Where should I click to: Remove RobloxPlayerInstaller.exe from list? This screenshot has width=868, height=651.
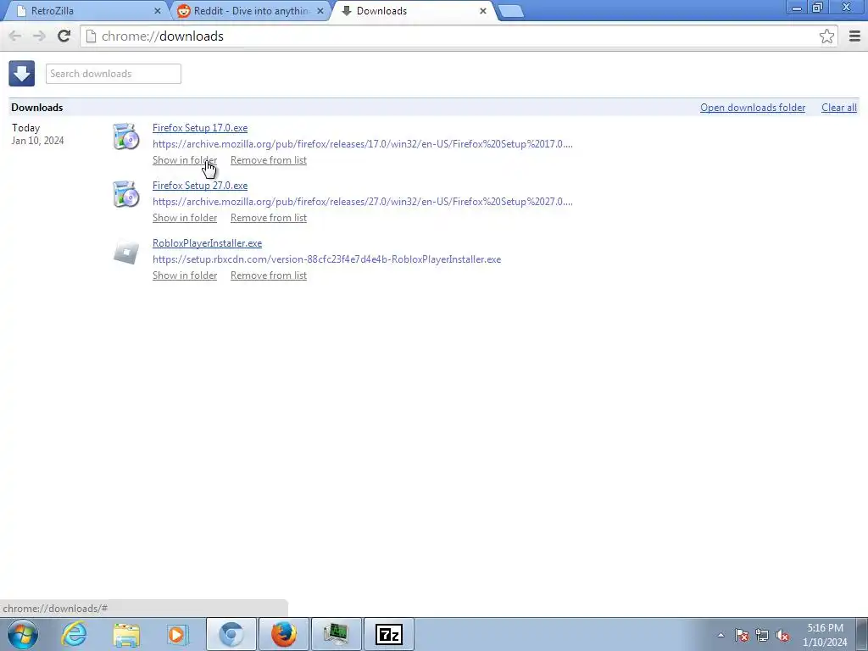(269, 275)
